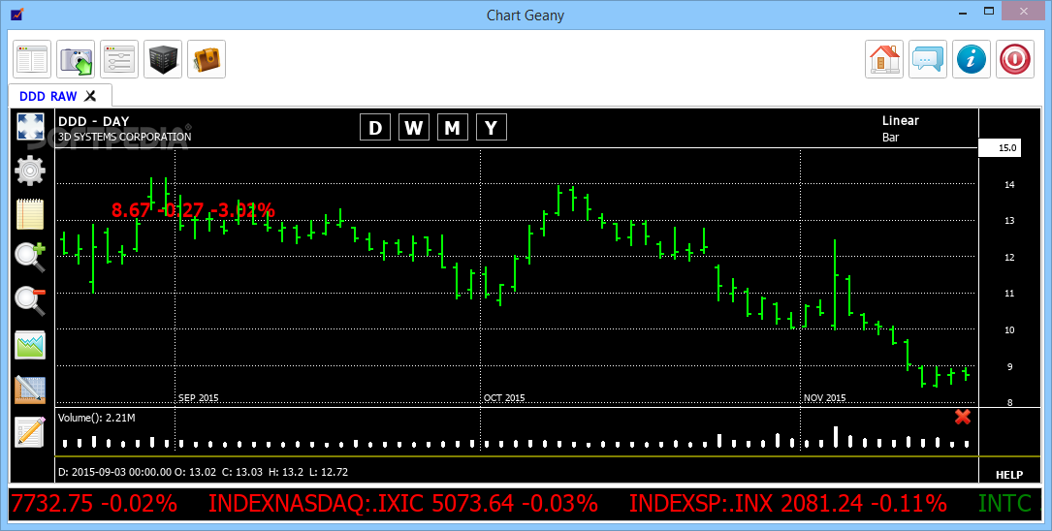Screen dimensions: 1052x531
Task: Select the D daily timeframe button
Action: pyautogui.click(x=376, y=127)
